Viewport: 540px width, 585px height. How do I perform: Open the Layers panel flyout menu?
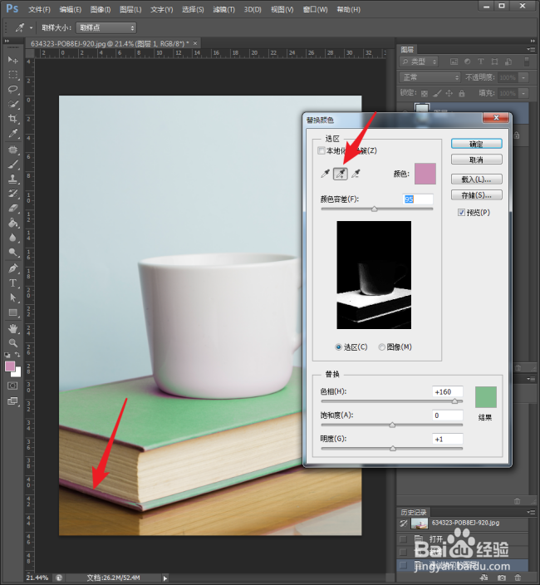tap(531, 49)
